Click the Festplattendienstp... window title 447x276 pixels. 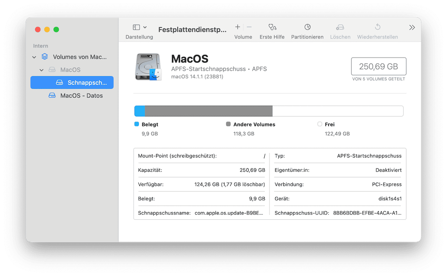192,30
